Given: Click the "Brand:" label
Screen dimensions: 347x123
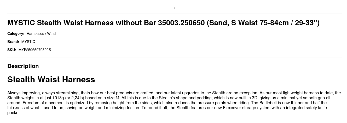Looking at the screenshot, I should (x=13, y=42).
